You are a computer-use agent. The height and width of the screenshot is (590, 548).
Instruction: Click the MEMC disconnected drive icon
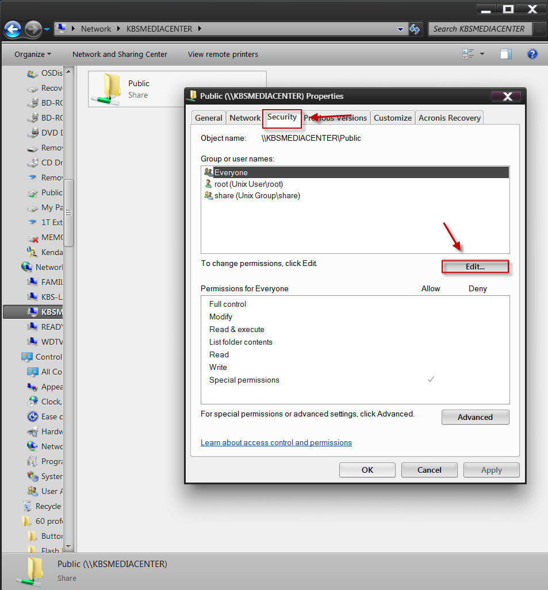[33, 238]
